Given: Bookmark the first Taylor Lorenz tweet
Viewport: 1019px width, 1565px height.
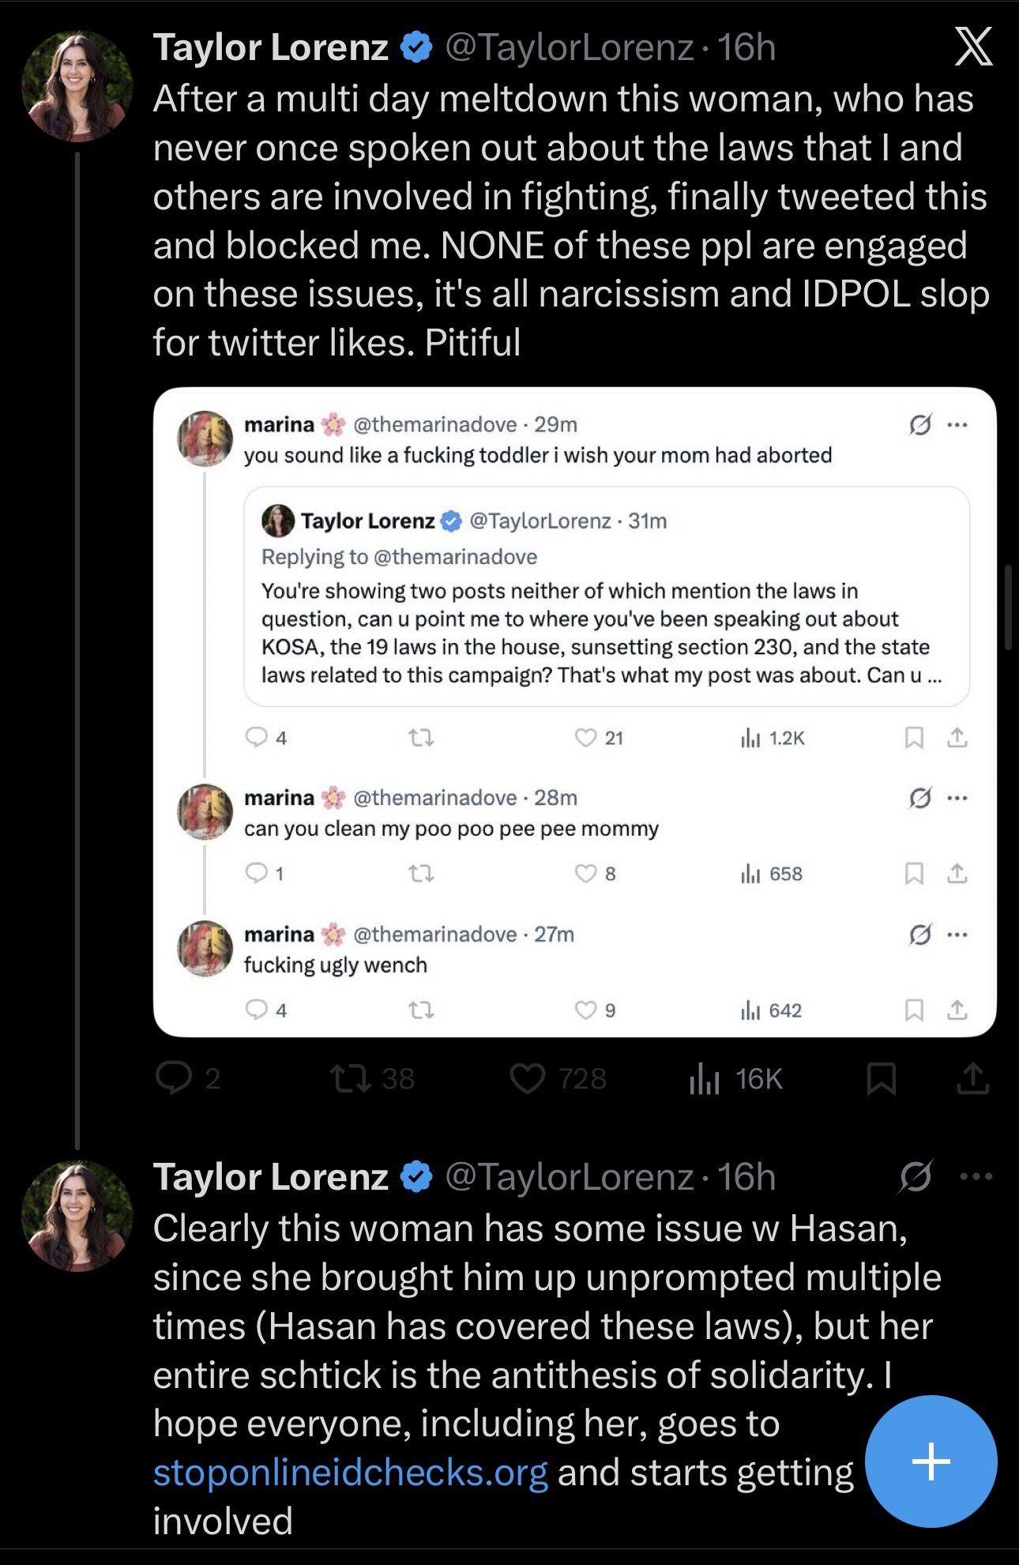Looking at the screenshot, I should pos(881,1078).
